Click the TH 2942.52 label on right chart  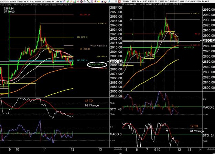(x=195, y=13)
